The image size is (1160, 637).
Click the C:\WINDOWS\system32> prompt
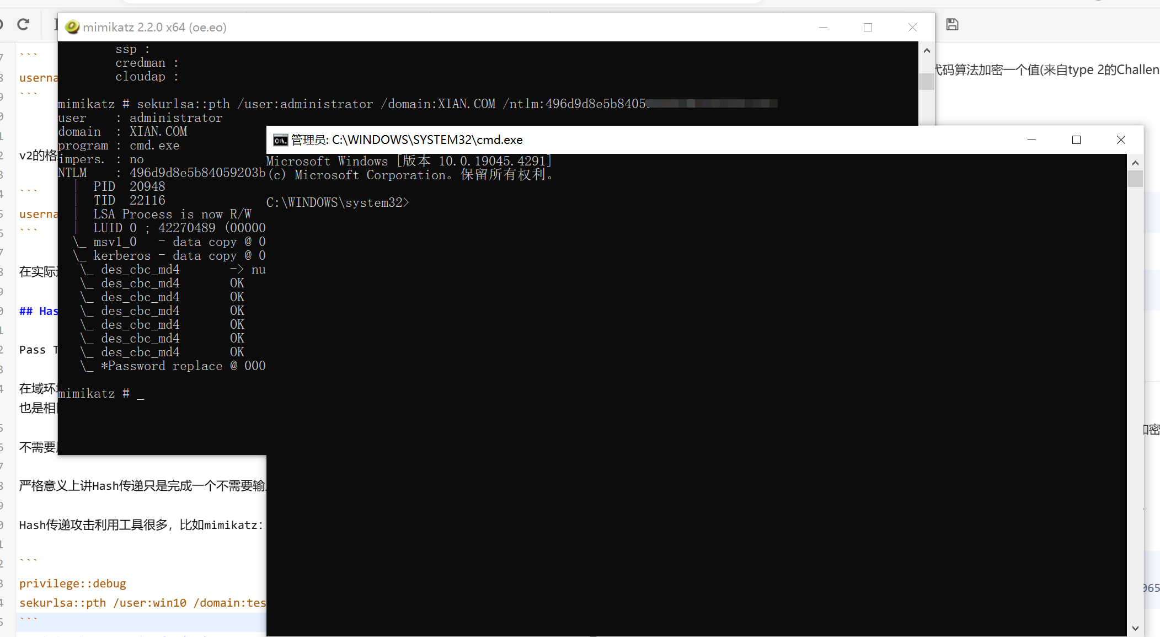[x=338, y=202]
